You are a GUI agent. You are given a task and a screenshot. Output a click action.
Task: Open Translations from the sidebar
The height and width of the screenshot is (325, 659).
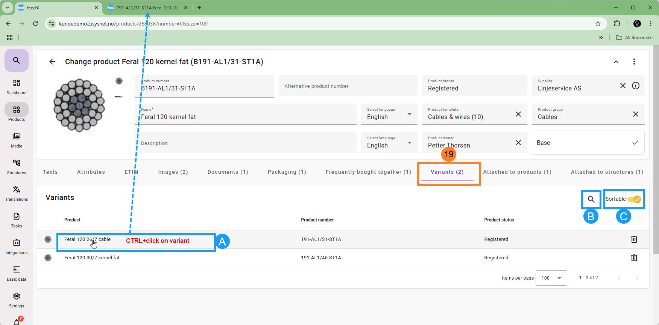pos(17,193)
